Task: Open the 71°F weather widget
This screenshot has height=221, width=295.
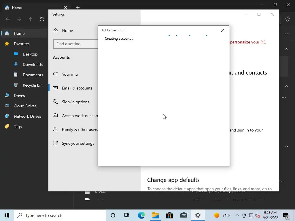Action: tap(222, 215)
